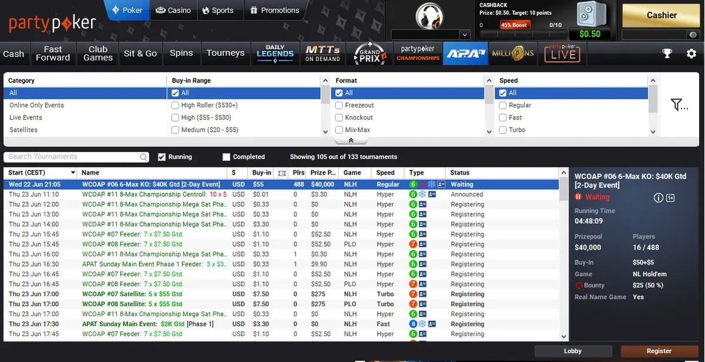
Task: Click the search magnifier icon
Action: point(144,157)
